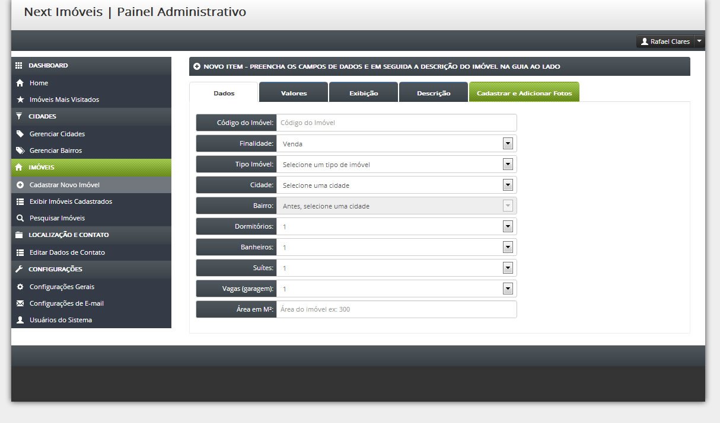Click the gear icon for Configurações Gerais
The height and width of the screenshot is (423, 720).
click(20, 287)
